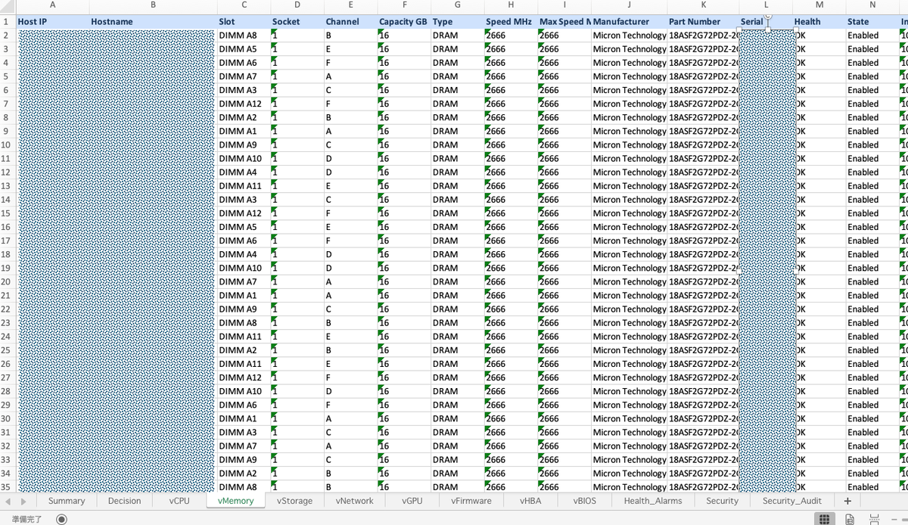The width and height of the screenshot is (908, 525).
Task: Open the vBIOS sheet tab
Action: point(584,501)
